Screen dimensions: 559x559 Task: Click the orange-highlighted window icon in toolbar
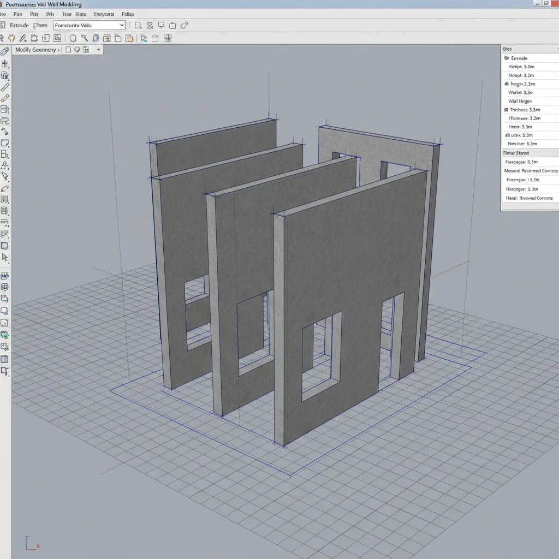[x=129, y=38]
